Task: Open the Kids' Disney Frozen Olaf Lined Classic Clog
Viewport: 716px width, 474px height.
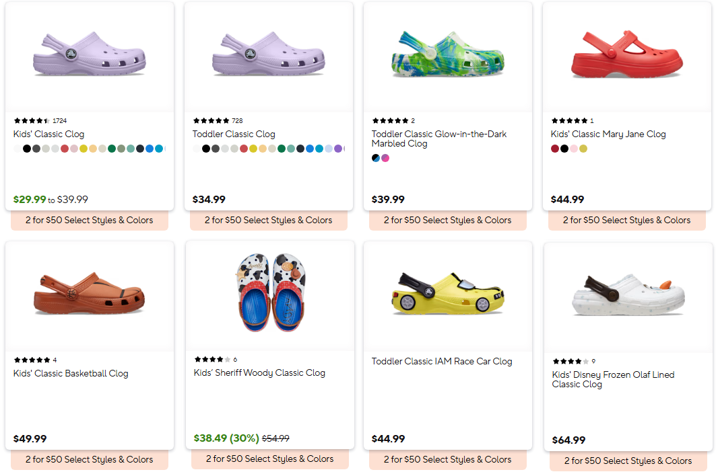Action: (x=613, y=379)
